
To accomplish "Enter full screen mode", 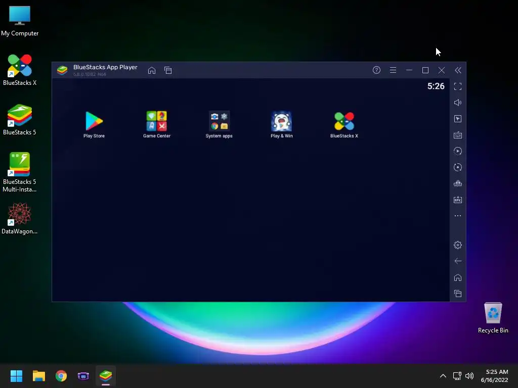I will click(x=457, y=86).
